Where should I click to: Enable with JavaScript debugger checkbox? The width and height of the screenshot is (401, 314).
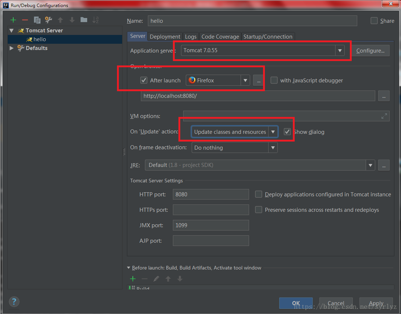(x=274, y=81)
